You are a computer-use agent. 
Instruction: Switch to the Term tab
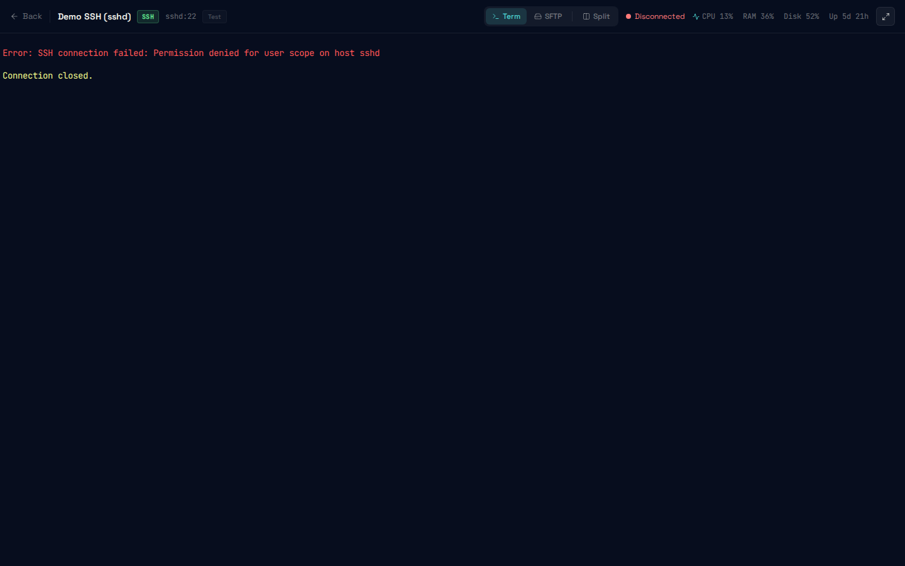coord(506,16)
